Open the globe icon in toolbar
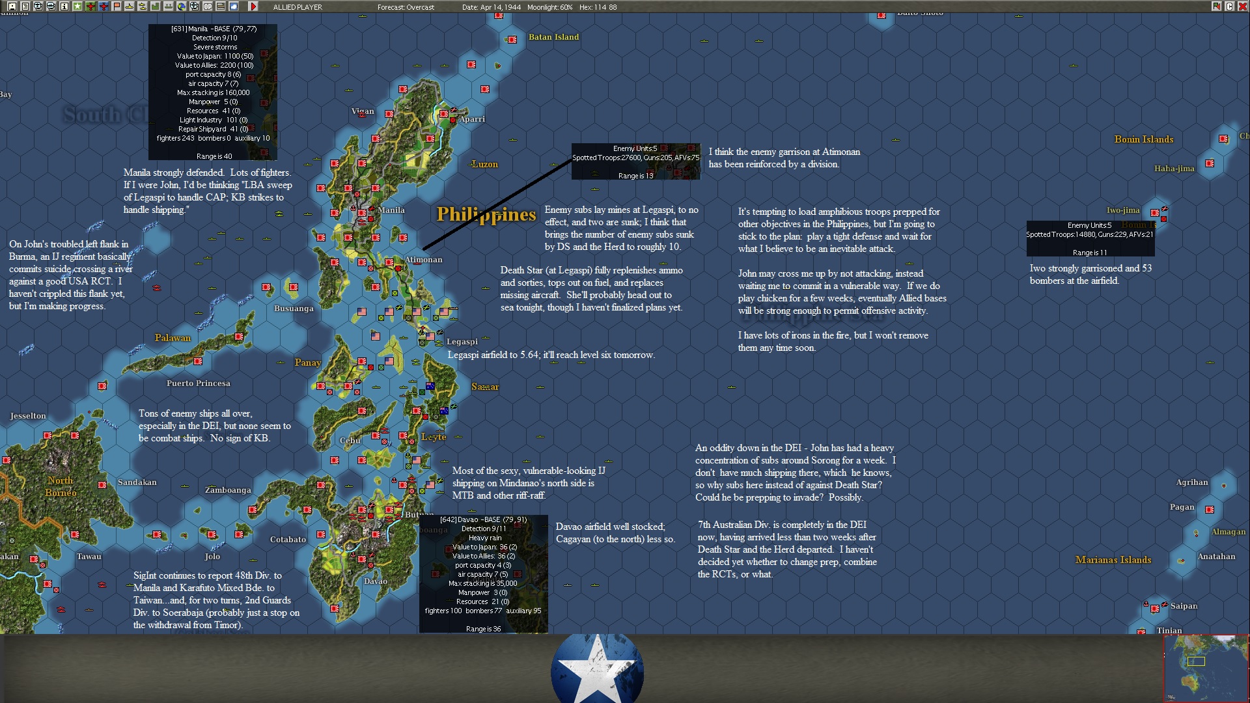Viewport: 1250px width, 703px height. [181, 7]
